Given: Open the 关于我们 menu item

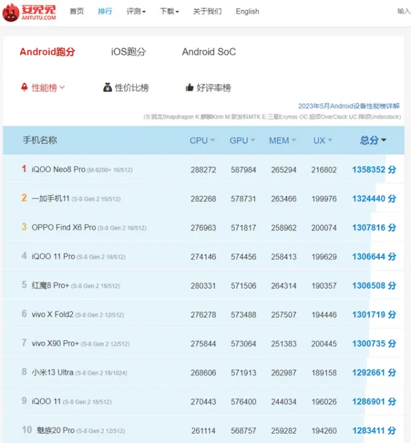Looking at the screenshot, I should point(207,11).
